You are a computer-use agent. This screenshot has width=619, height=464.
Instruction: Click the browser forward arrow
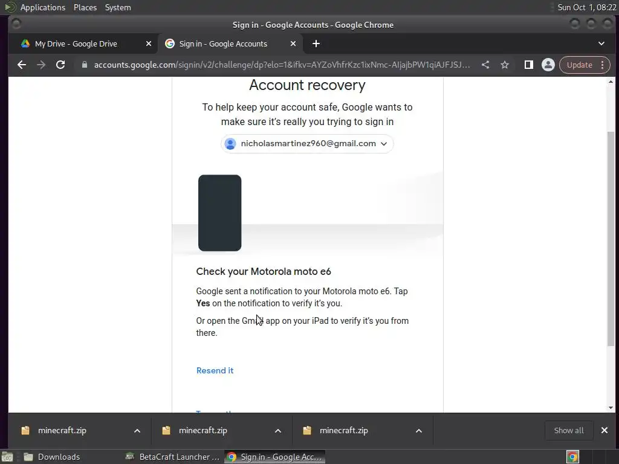click(41, 65)
